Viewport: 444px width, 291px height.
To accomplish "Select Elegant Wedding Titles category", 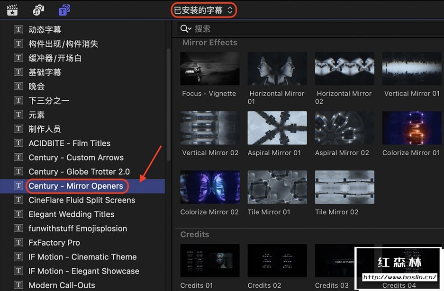I will pos(82,214).
